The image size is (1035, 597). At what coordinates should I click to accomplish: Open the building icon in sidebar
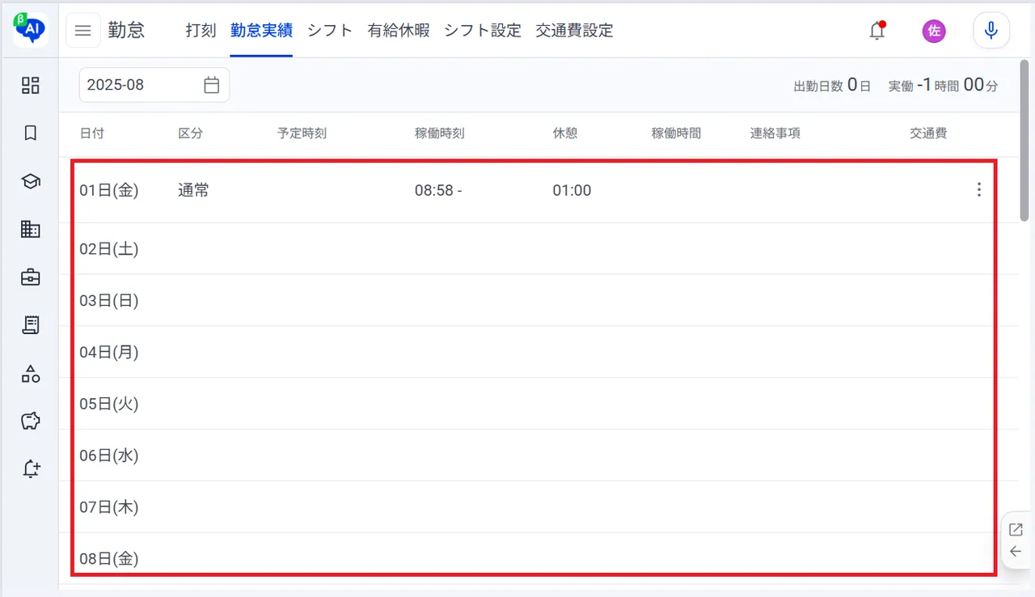[31, 229]
